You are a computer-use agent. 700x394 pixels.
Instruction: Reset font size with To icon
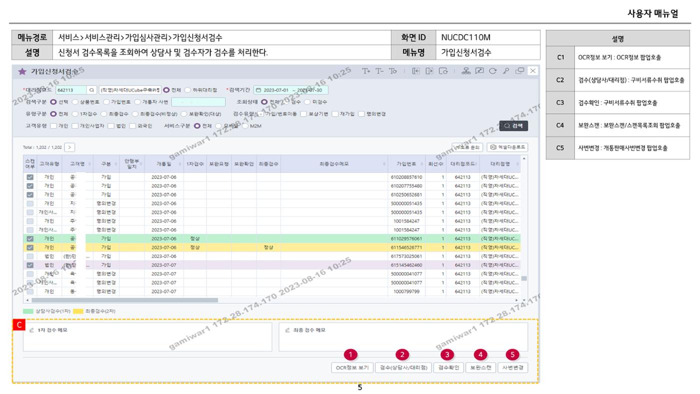click(392, 71)
